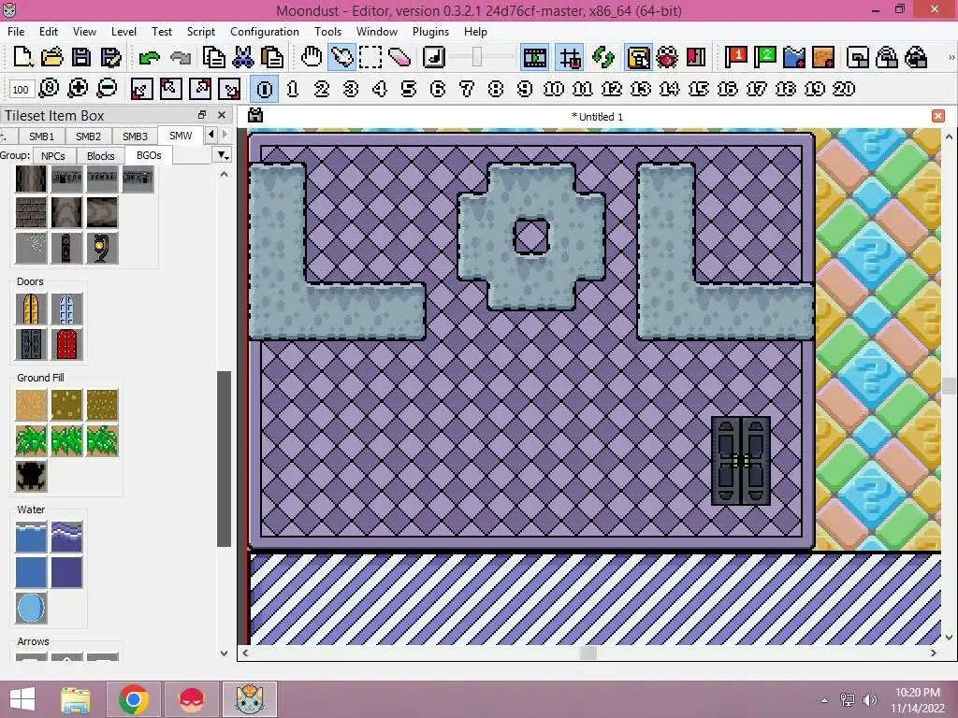
Task: Switch to section 5
Action: (x=408, y=89)
